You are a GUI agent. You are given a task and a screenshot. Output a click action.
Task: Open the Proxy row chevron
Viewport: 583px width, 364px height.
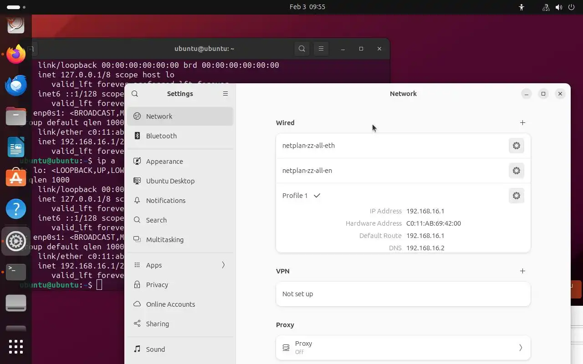pyautogui.click(x=521, y=348)
